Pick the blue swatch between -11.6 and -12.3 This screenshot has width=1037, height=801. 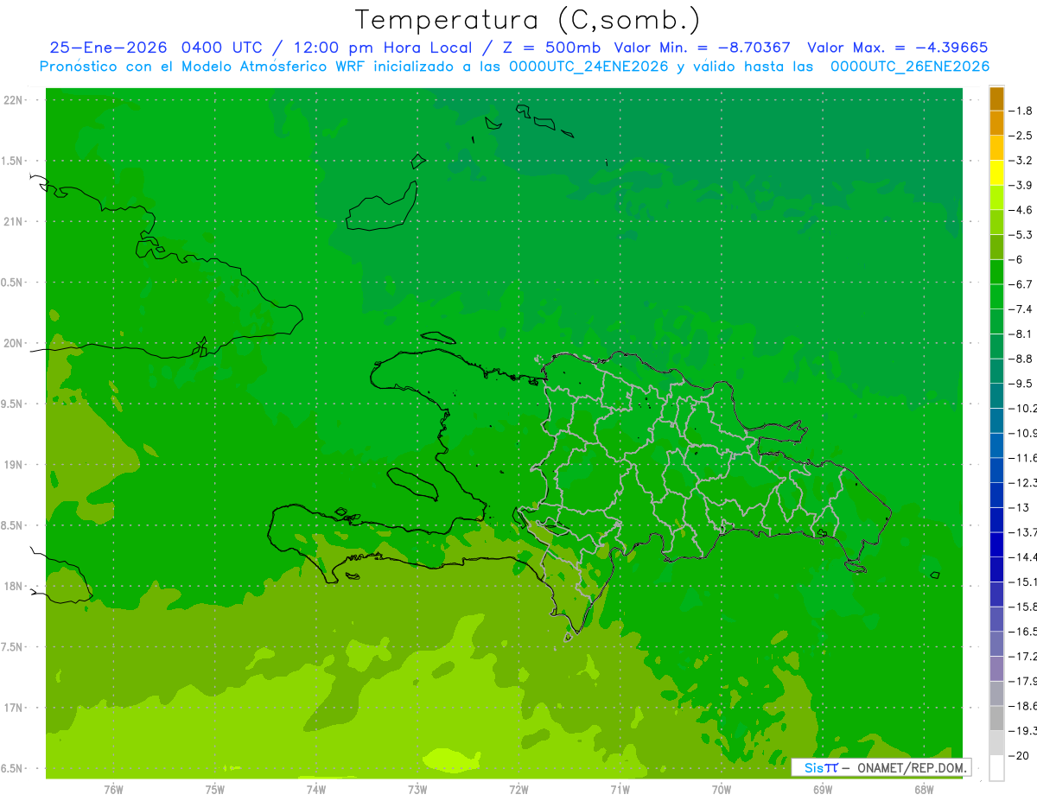pyautogui.click(x=996, y=470)
